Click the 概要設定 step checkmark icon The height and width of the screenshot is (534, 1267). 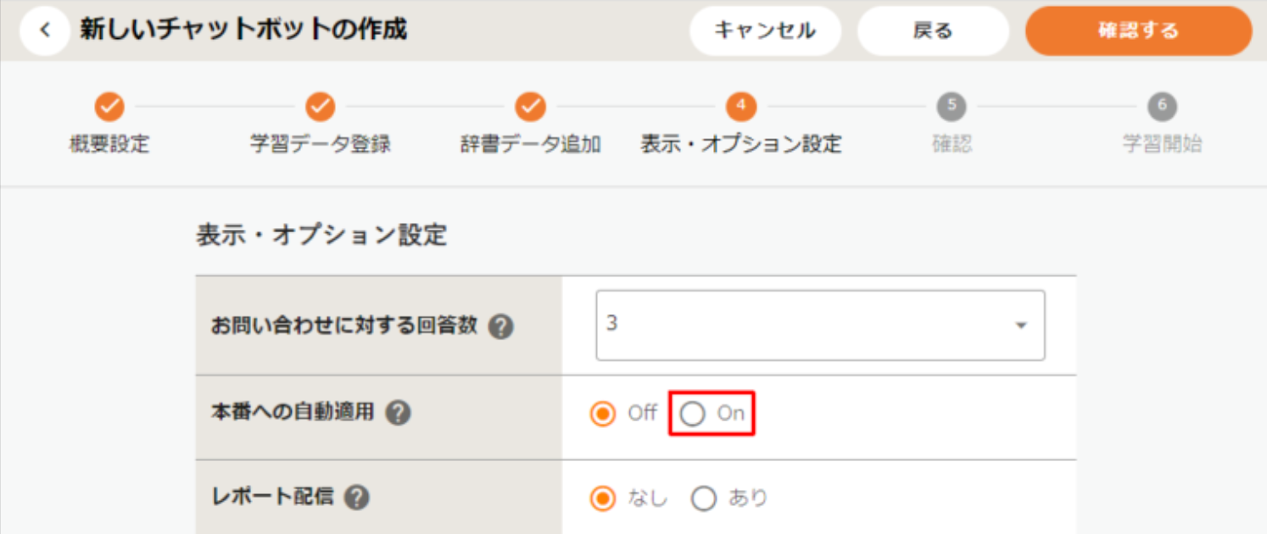pos(109,107)
